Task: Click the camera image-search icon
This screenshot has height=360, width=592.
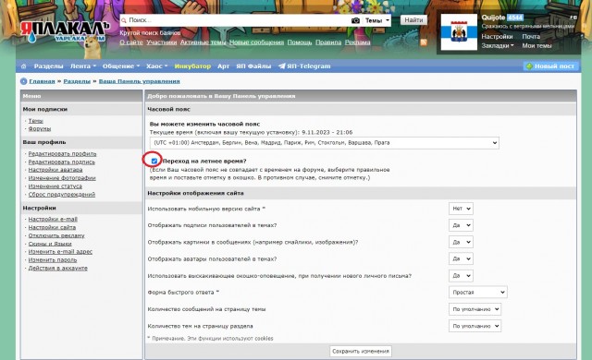Action: pyautogui.click(x=355, y=20)
